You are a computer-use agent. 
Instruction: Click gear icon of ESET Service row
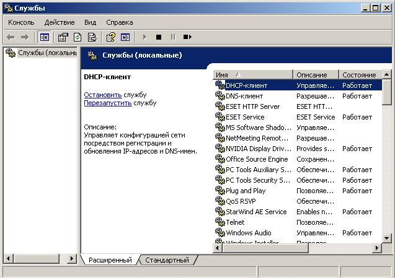220,117
